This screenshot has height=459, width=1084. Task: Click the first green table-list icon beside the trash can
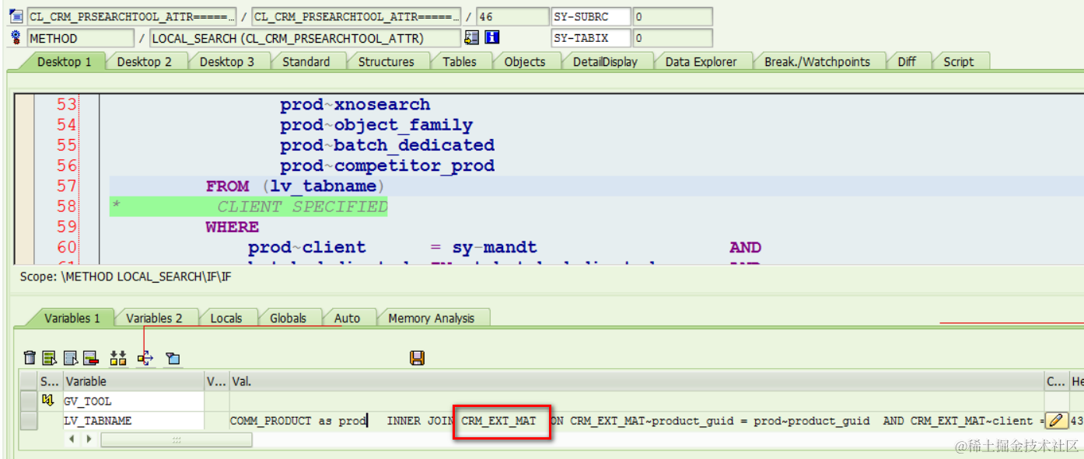click(x=50, y=357)
